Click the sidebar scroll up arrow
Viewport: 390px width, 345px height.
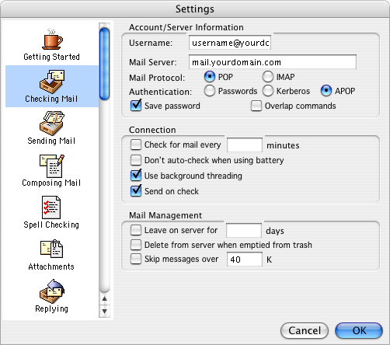pyautogui.click(x=105, y=299)
